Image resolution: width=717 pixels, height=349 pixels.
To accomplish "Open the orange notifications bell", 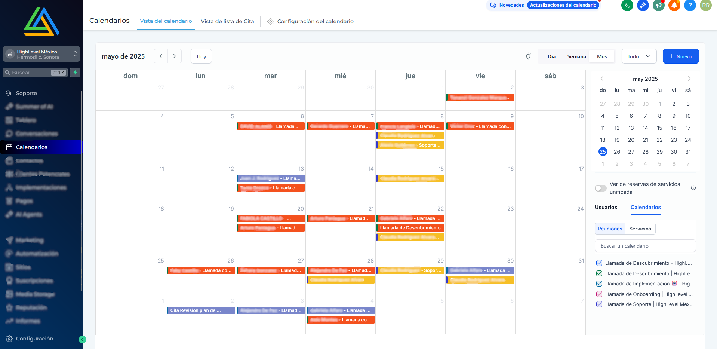I will click(x=674, y=5).
